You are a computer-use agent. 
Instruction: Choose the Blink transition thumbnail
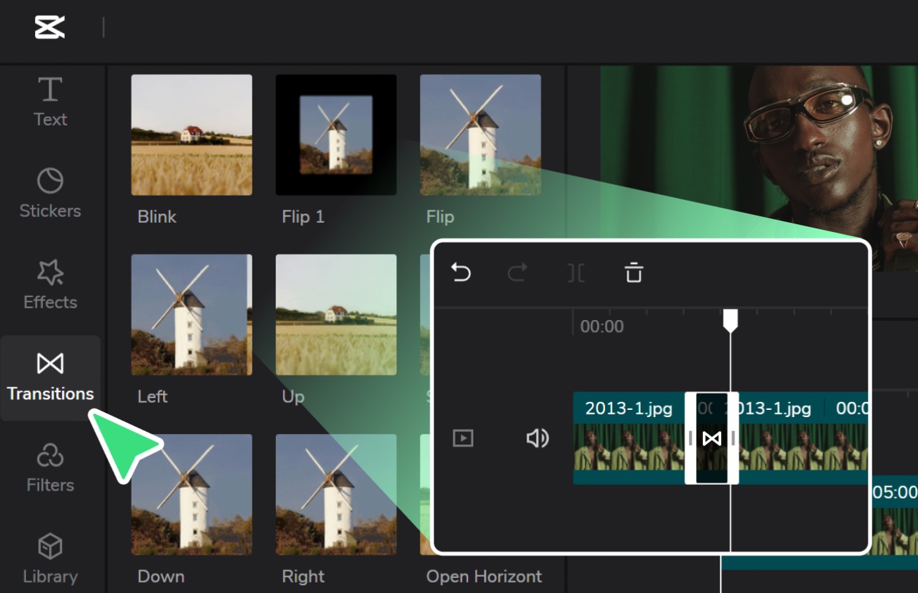point(192,135)
